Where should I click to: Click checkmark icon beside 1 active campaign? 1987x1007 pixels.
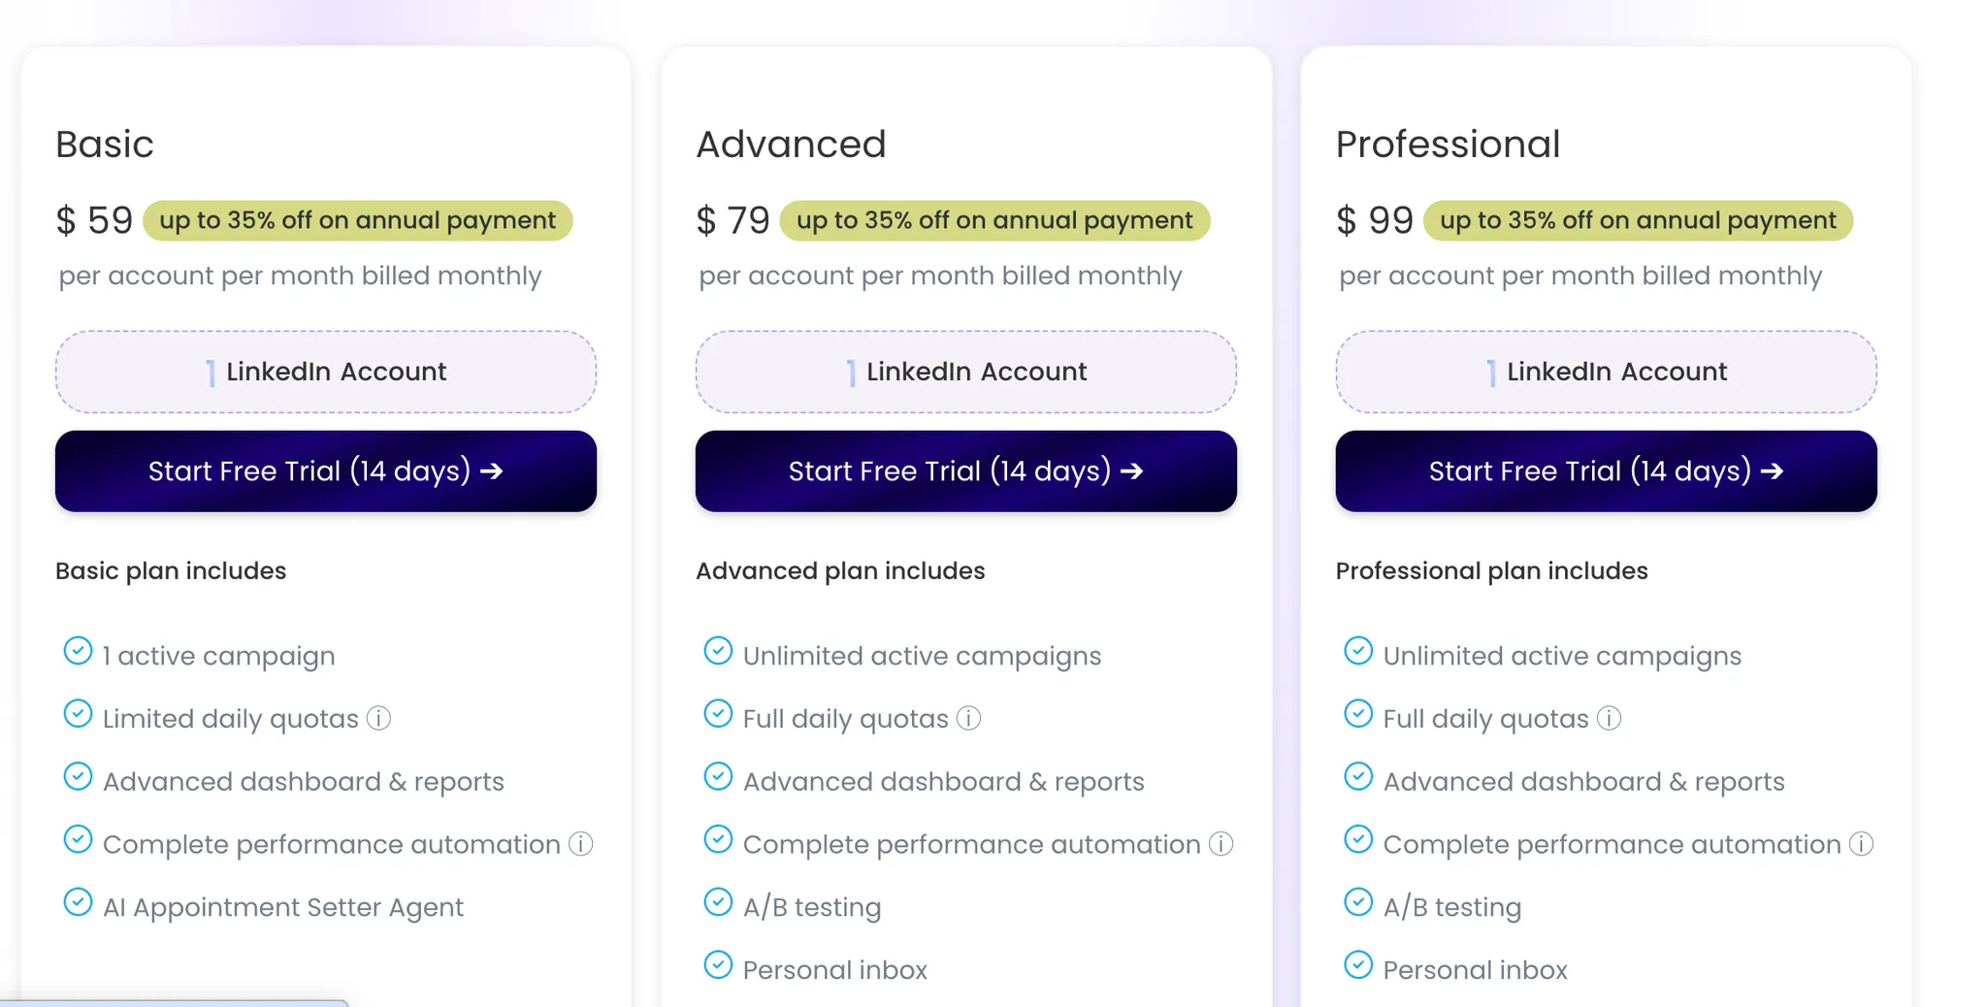[x=78, y=651]
